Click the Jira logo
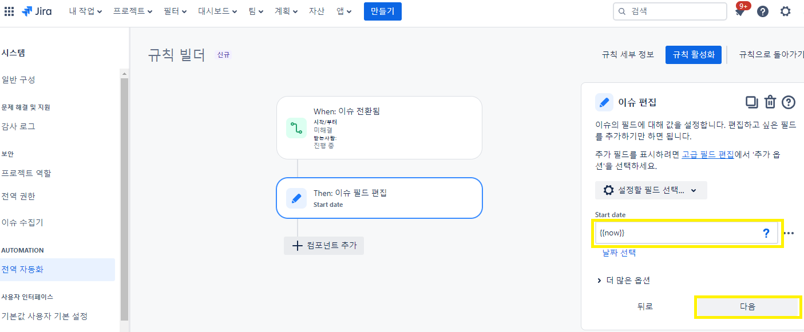The height and width of the screenshot is (332, 804). pyautogui.click(x=37, y=11)
